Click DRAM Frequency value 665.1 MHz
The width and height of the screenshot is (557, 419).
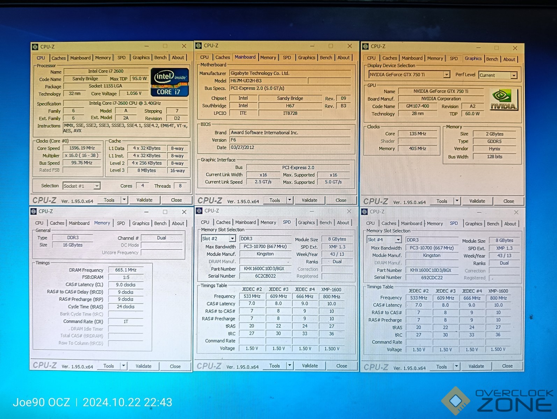[126, 270]
